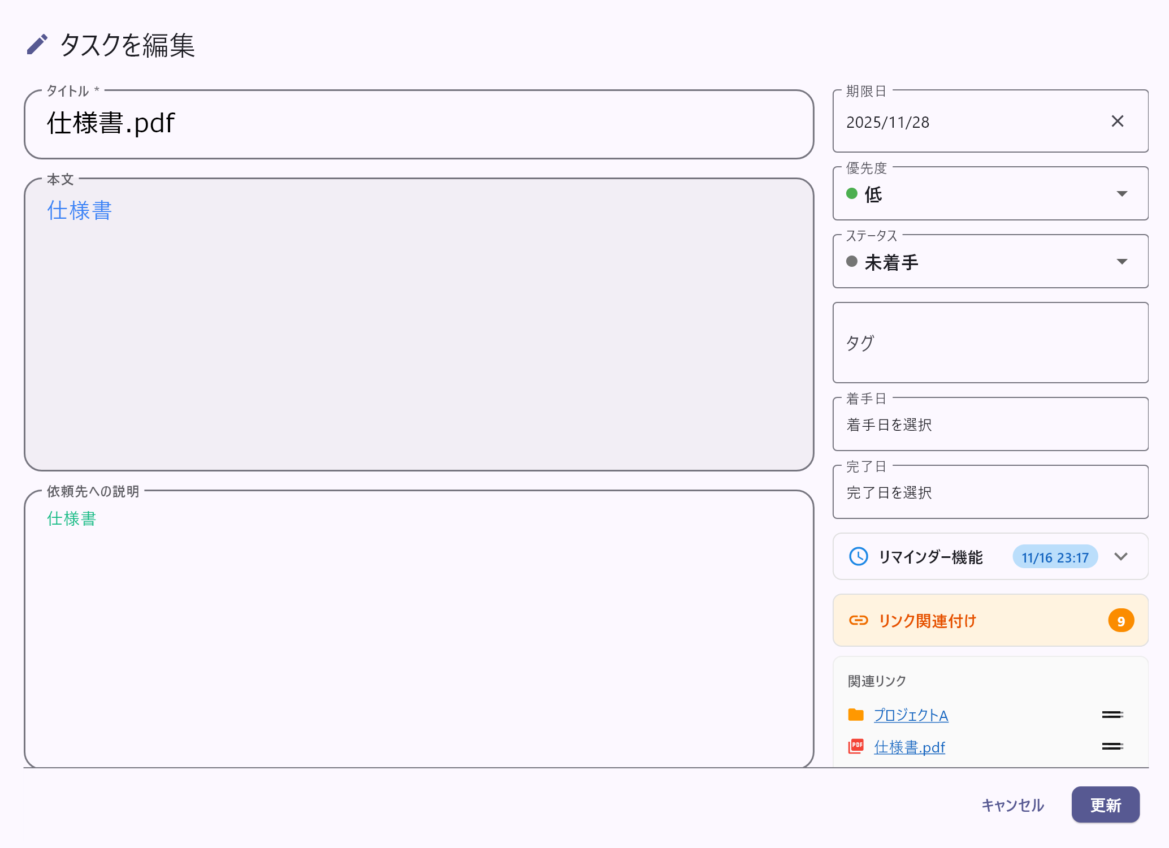1169x848 pixels.
Task: Open the 優先度 dropdown
Action: coord(1122,193)
